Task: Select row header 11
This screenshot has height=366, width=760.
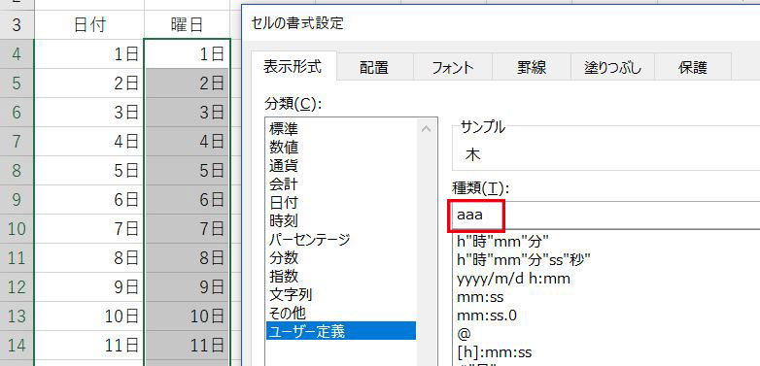Action: (17, 257)
